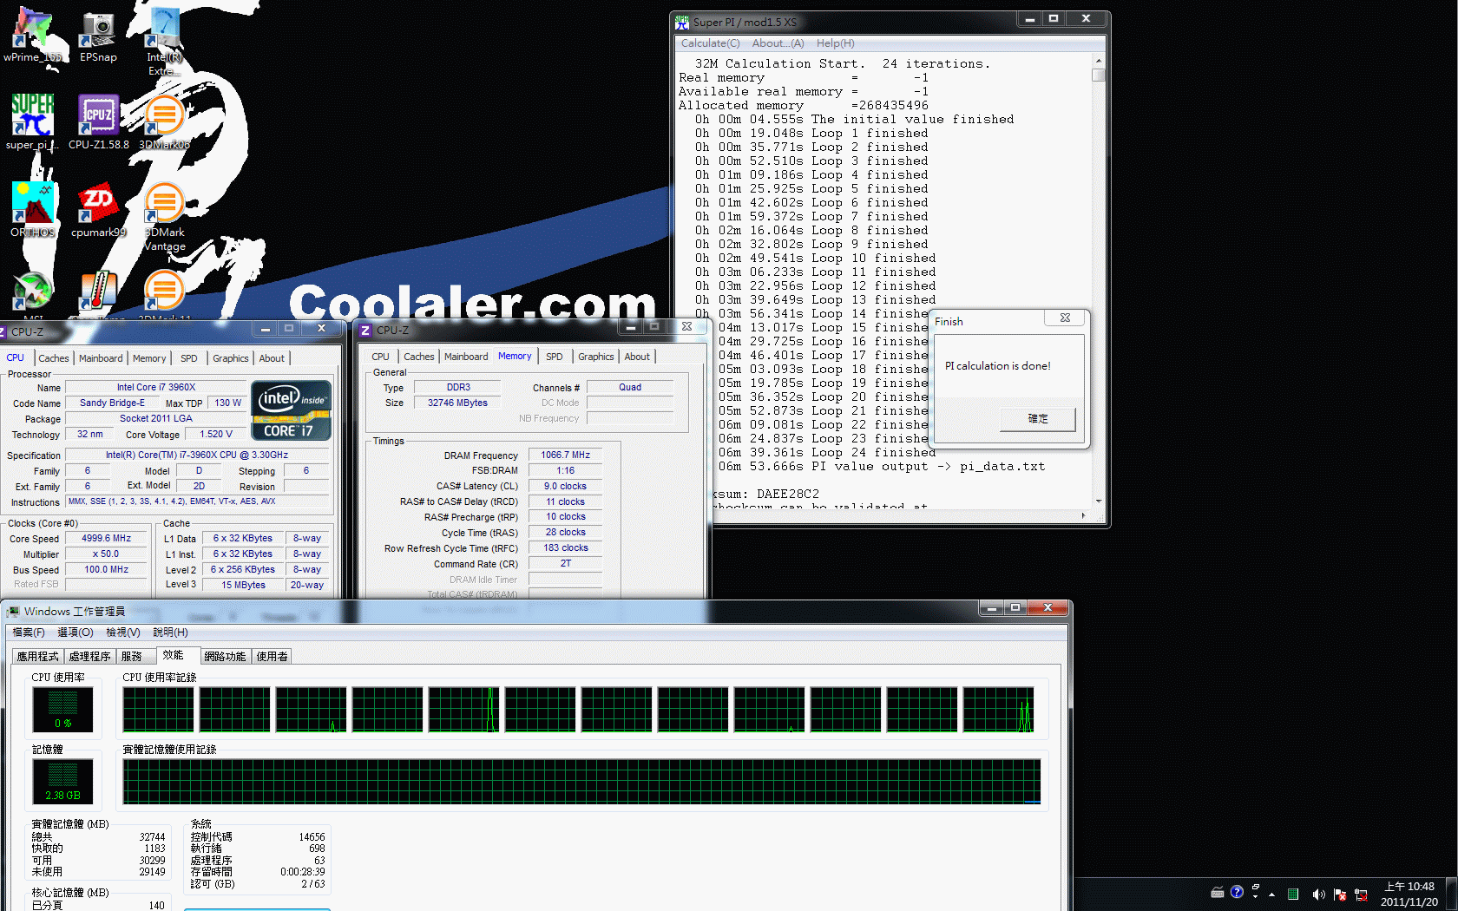Open About tab in left CPU-Z window
The height and width of the screenshot is (911, 1458).
coord(272,358)
